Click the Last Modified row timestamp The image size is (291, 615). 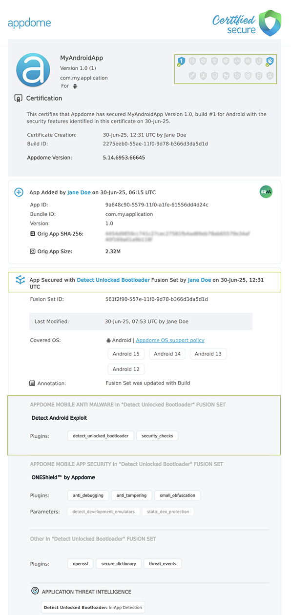tap(146, 322)
